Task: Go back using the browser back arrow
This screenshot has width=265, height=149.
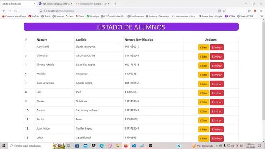Action: (x=4, y=11)
